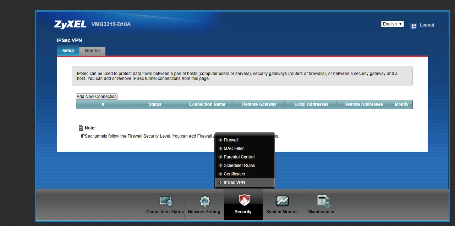
Task: Click the Maintenance tools icon
Action: [323, 201]
